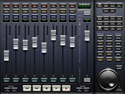Enable WRITE automation mode
This screenshot has height=94, width=125.
tap(100, 38)
